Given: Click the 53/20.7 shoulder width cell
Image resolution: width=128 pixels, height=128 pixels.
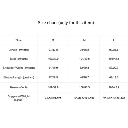Looking at the screenshot, I should [114, 68].
